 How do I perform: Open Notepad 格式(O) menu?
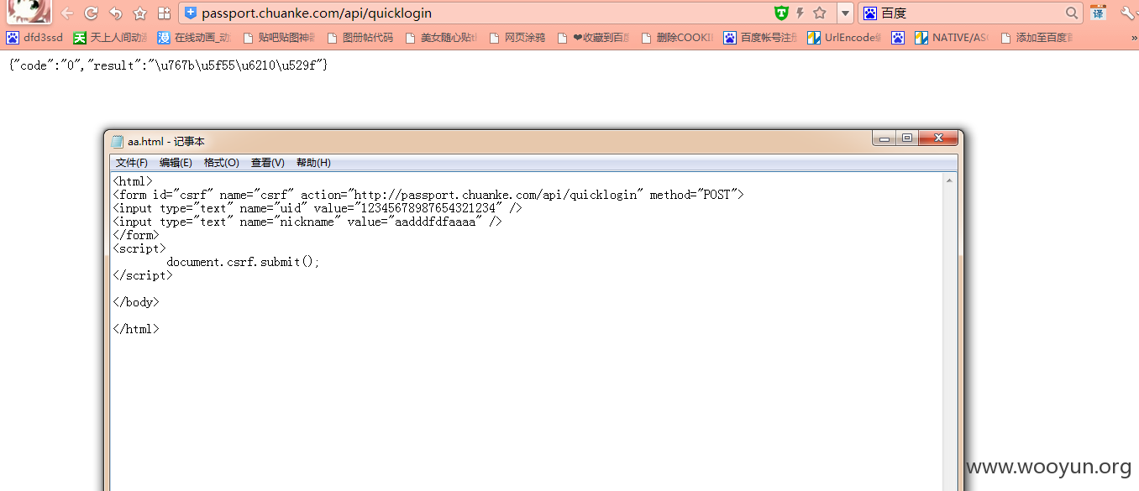pyautogui.click(x=222, y=163)
